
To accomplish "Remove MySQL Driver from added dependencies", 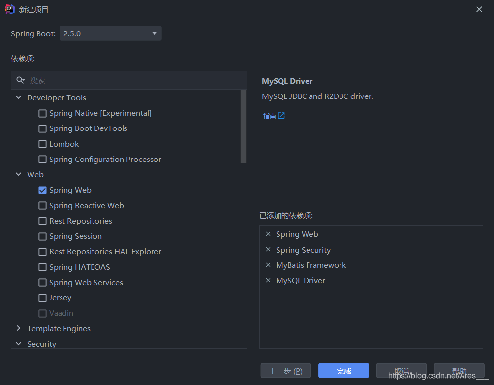I will coord(268,280).
